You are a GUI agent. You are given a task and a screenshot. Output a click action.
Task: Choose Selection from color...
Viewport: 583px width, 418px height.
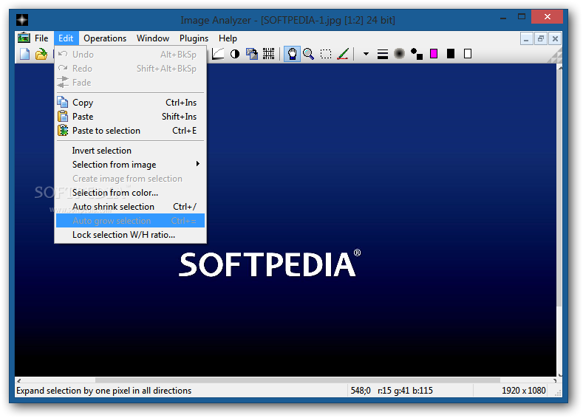pos(130,193)
